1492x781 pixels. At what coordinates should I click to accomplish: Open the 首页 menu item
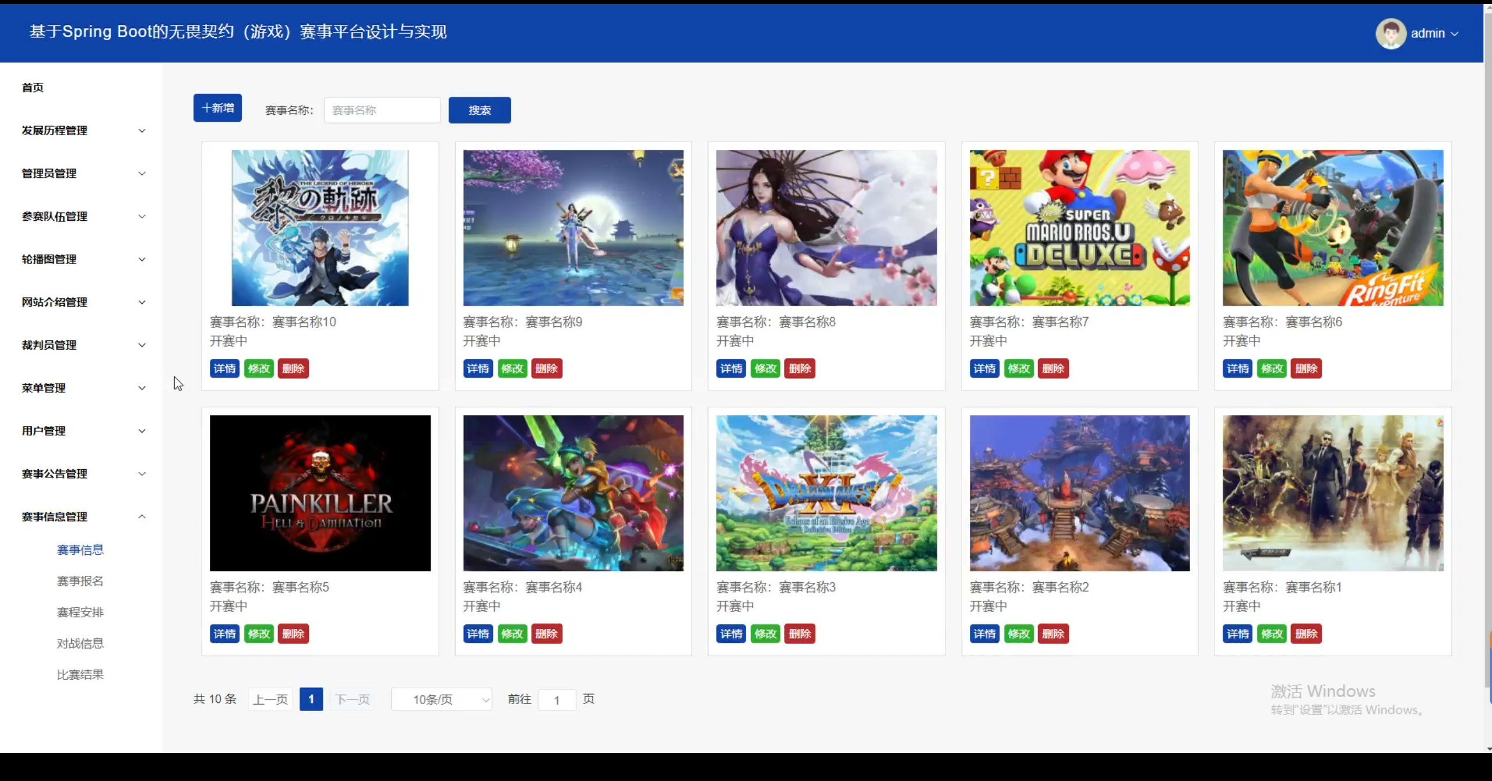[x=33, y=87]
